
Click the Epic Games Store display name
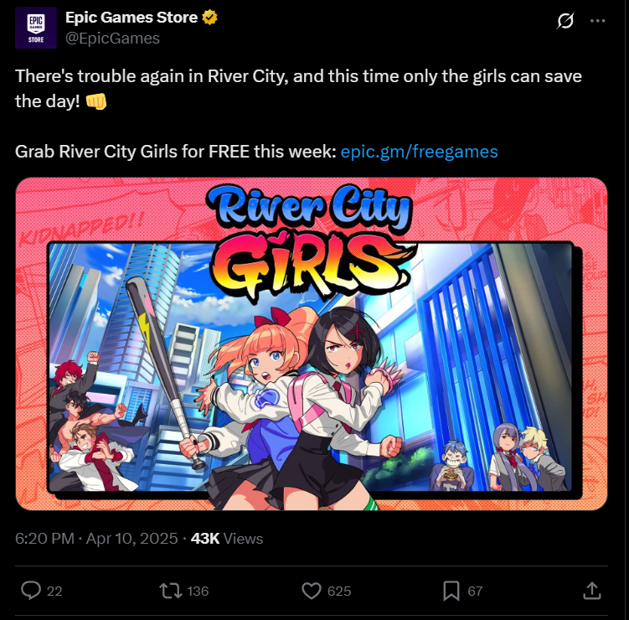[x=131, y=18]
